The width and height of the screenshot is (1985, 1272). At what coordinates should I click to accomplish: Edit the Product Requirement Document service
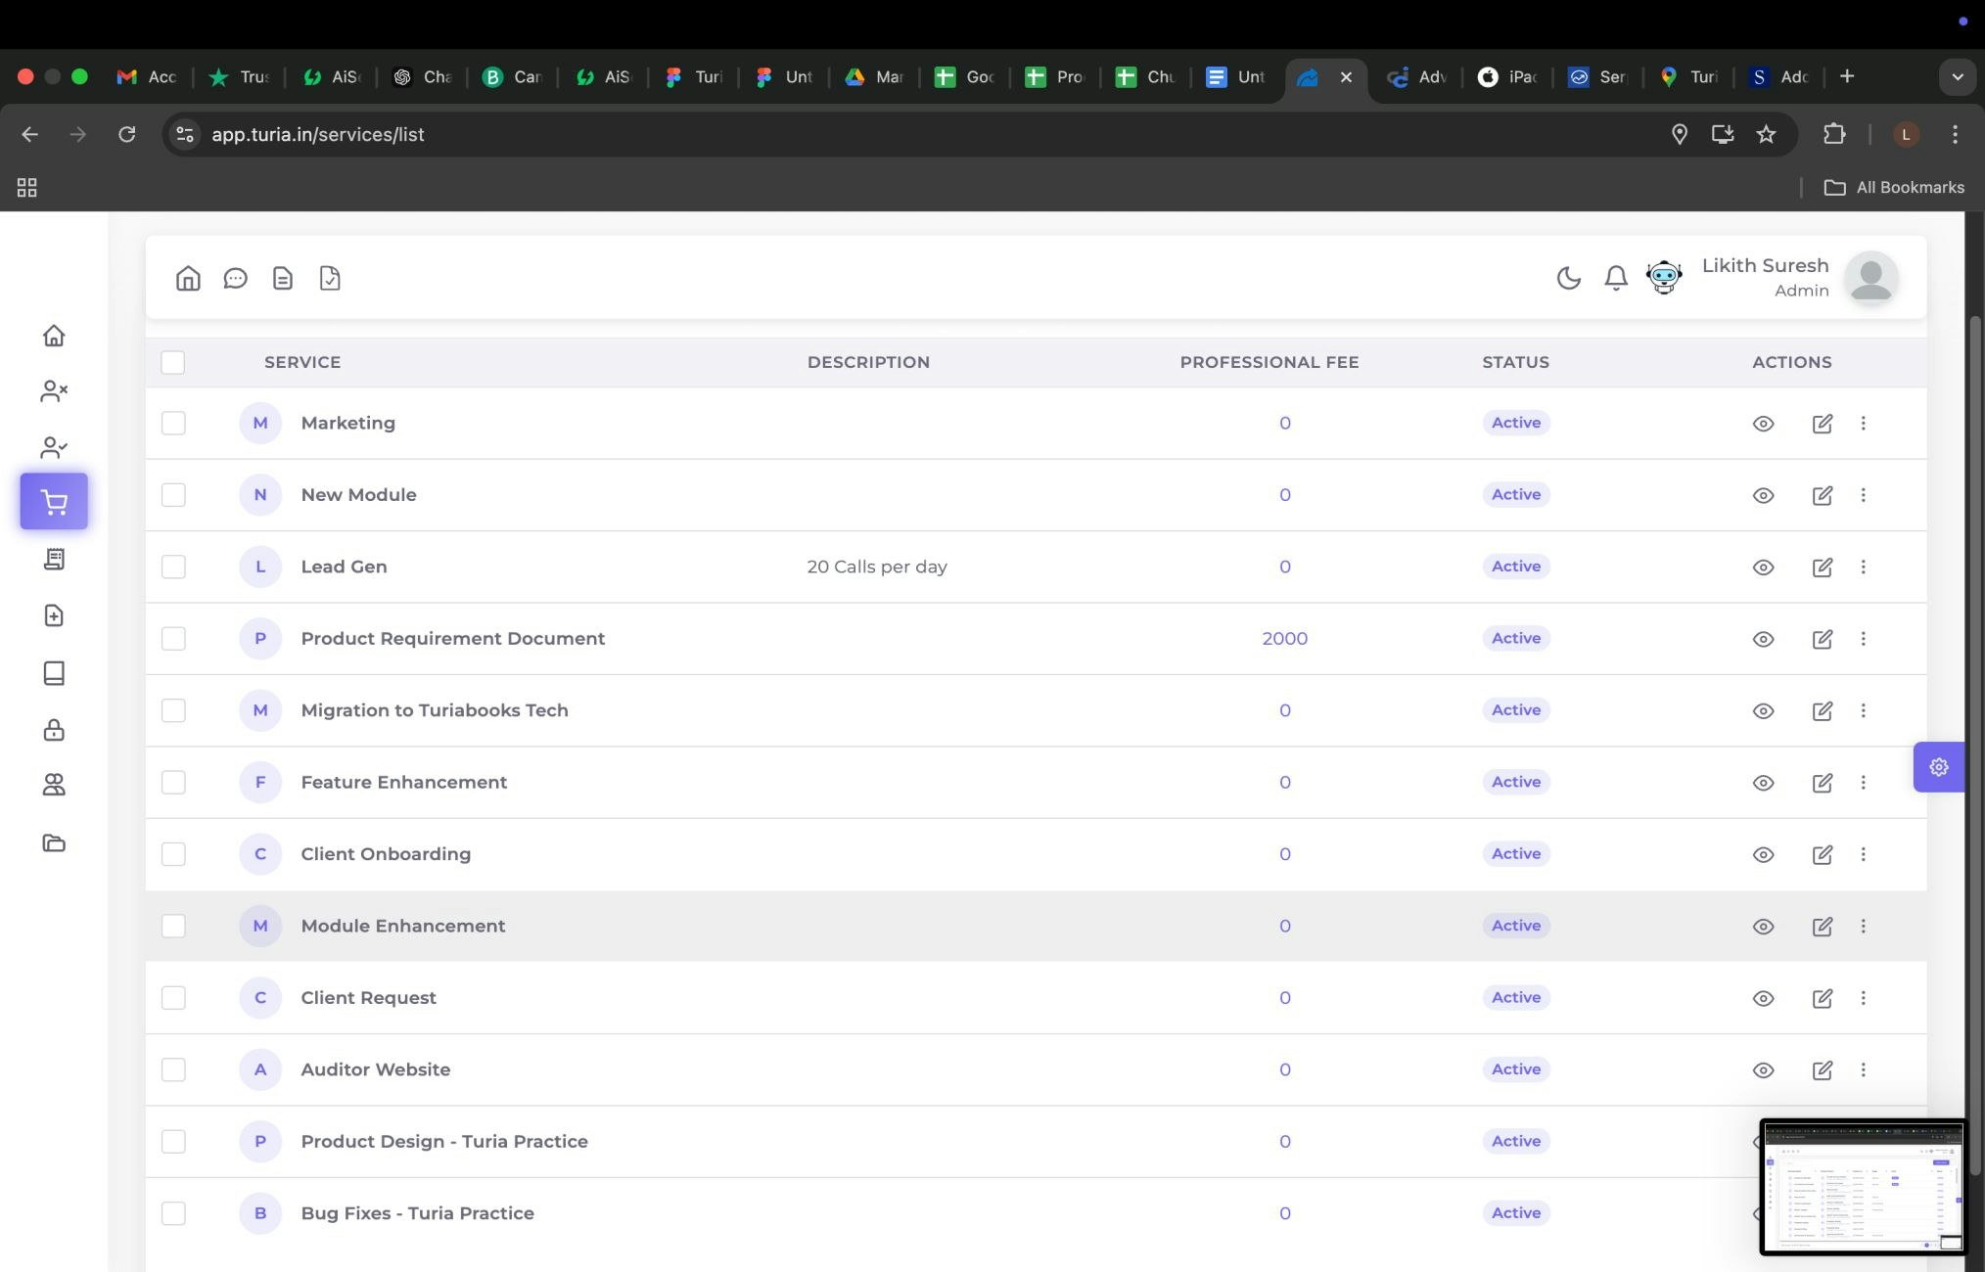click(1822, 639)
